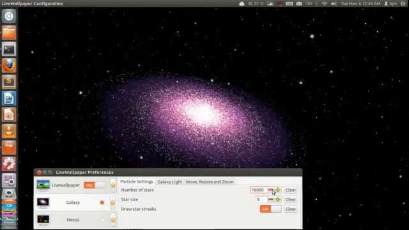409x230 pixels.
Task: Decrease Star size with minus
Action: (271, 199)
